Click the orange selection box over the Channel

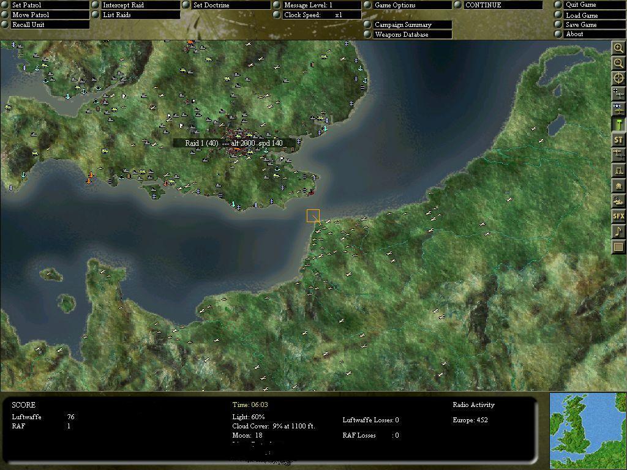[313, 216]
